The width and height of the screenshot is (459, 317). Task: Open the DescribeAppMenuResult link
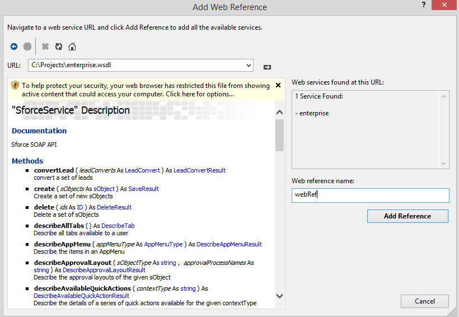(x=229, y=244)
